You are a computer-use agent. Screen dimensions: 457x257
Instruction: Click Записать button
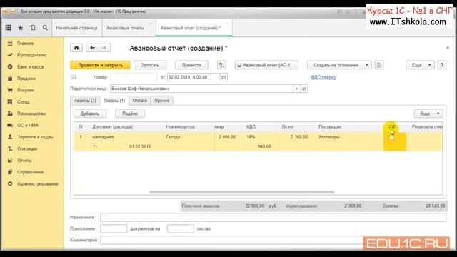click(x=150, y=65)
